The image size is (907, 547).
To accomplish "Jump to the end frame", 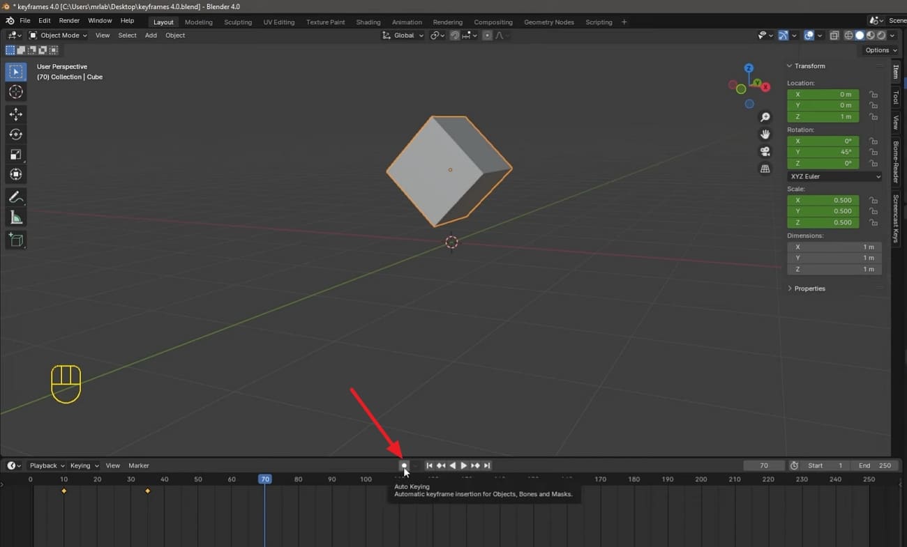I will click(487, 465).
